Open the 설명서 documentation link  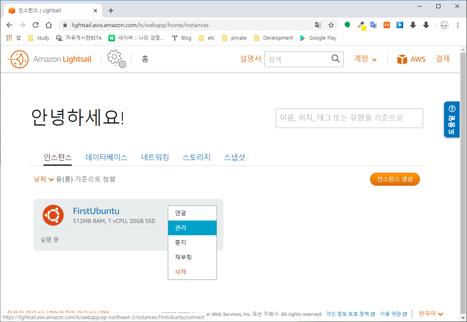(x=250, y=59)
